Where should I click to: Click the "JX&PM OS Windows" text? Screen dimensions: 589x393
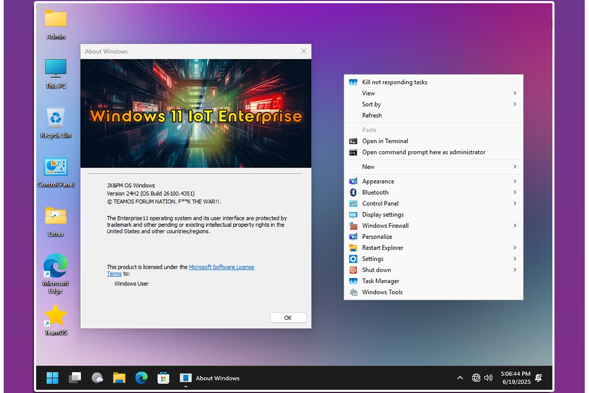131,186
